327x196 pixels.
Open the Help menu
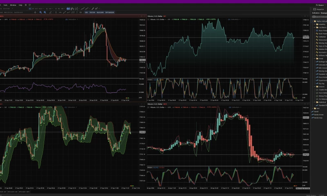click(20, 5)
